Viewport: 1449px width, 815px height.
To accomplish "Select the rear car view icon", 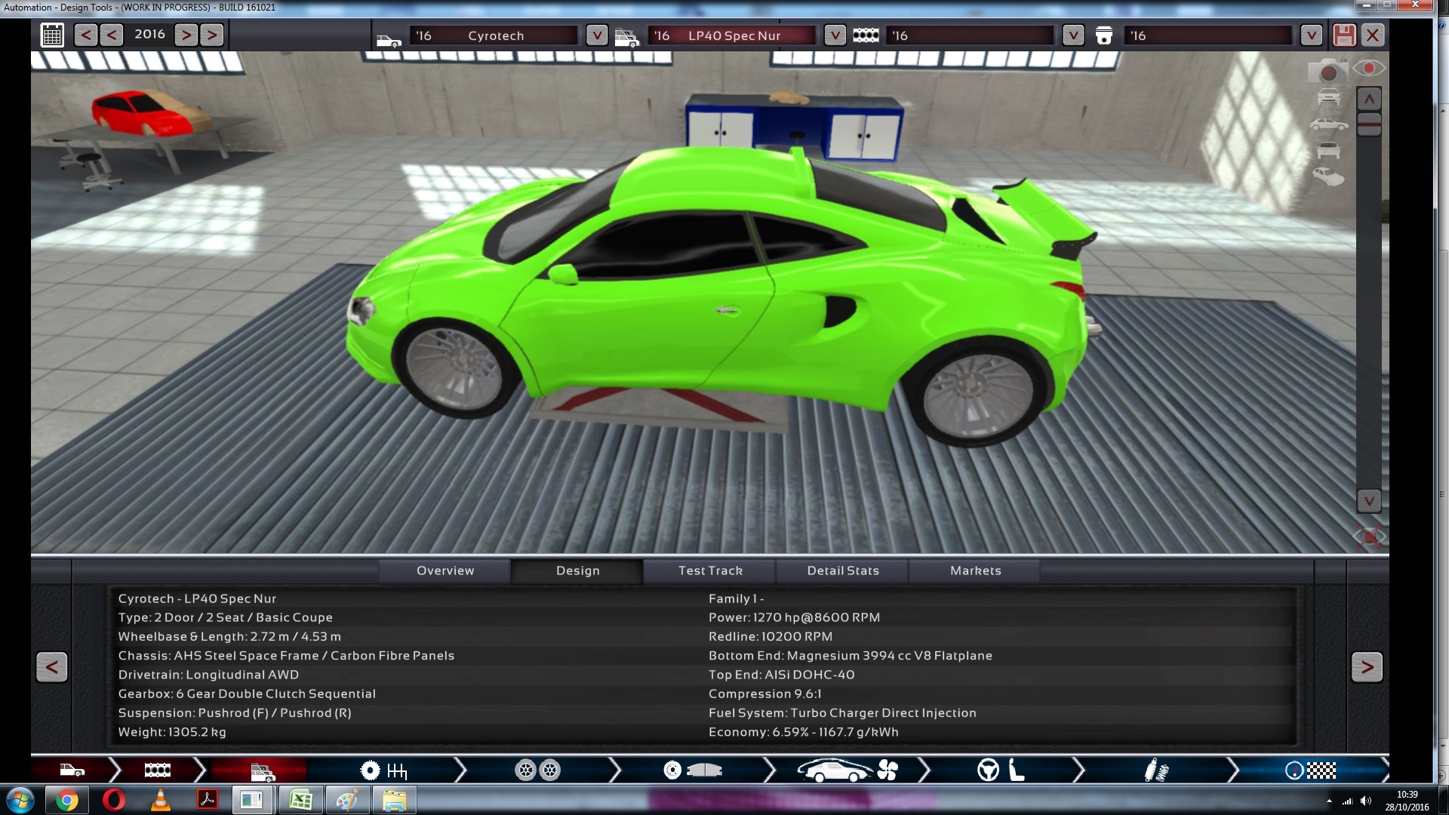I will (x=1328, y=151).
